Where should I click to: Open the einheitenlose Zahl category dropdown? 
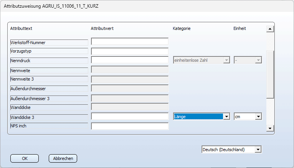click(x=226, y=60)
